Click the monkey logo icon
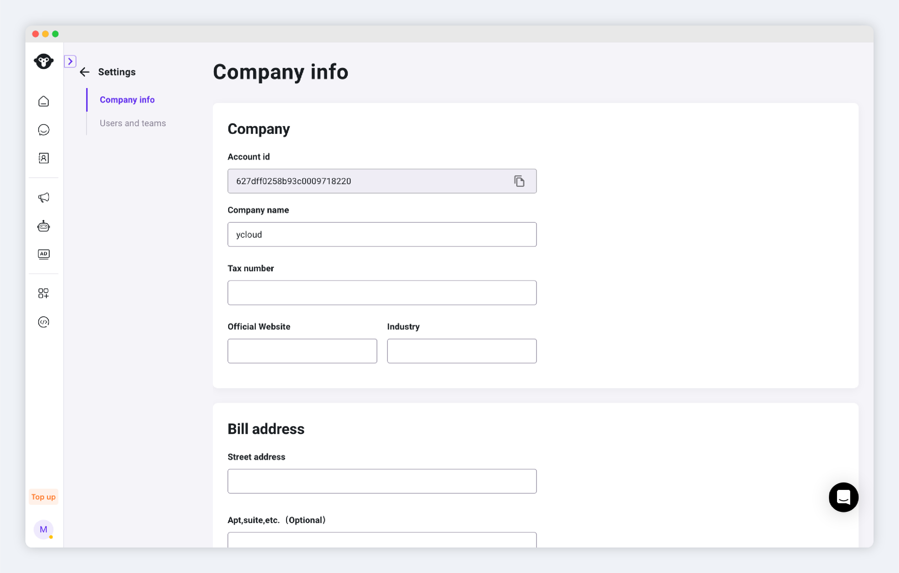 tap(44, 61)
